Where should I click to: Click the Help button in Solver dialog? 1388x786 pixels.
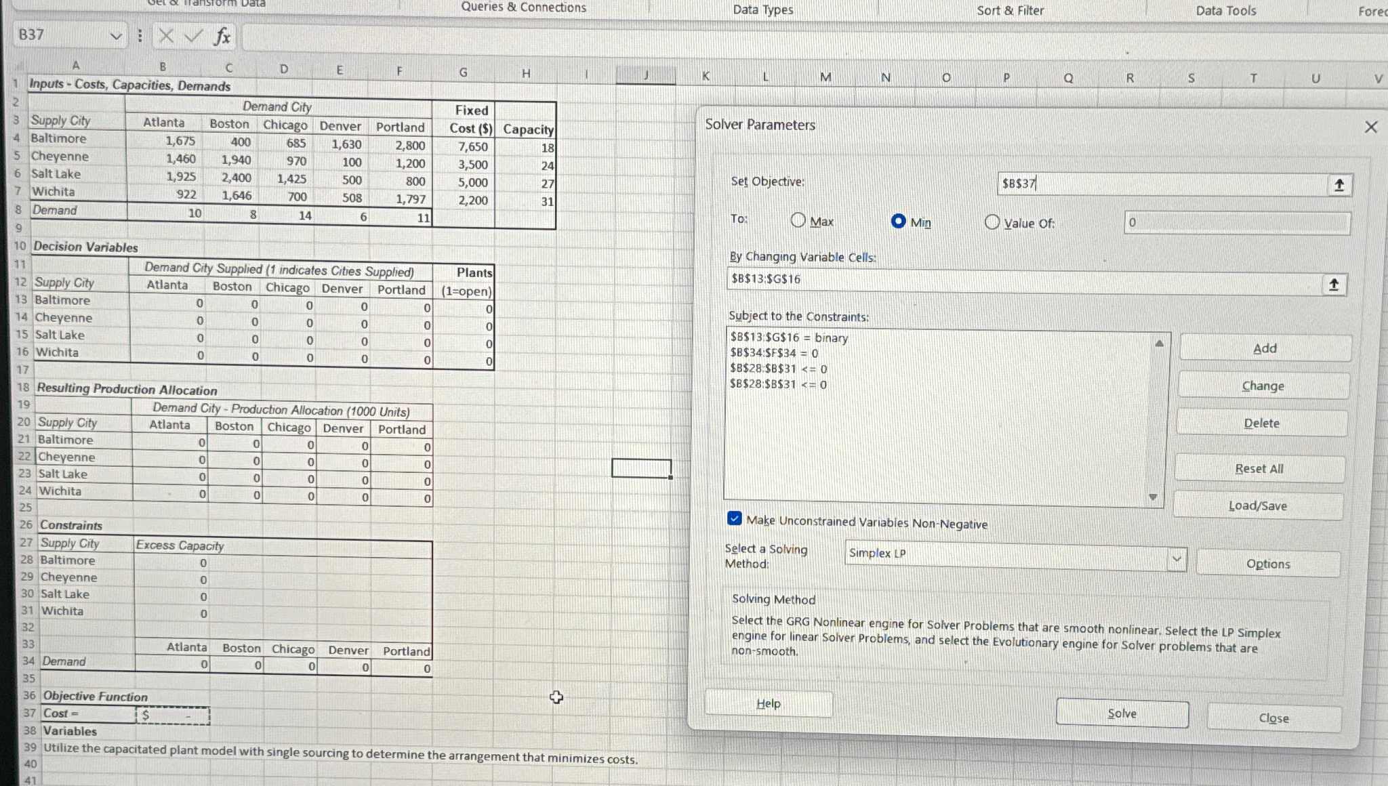coord(769,703)
